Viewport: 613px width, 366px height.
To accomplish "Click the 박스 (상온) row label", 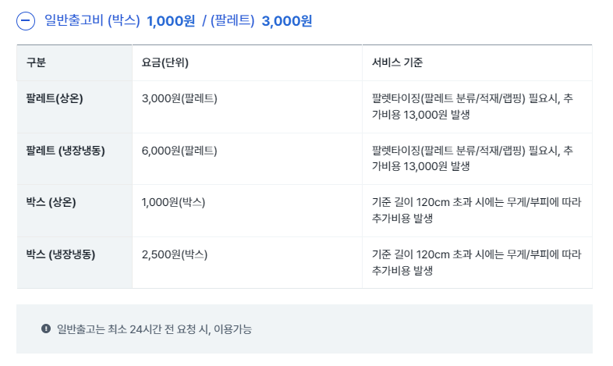I will click(x=51, y=202).
